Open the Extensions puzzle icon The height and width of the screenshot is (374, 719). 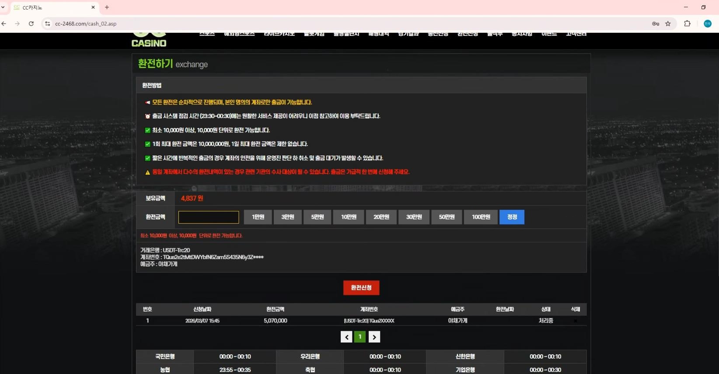pos(687,24)
